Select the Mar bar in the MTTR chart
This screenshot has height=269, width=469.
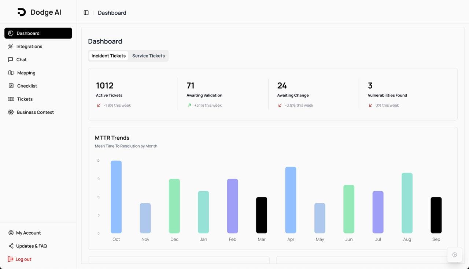(261, 216)
